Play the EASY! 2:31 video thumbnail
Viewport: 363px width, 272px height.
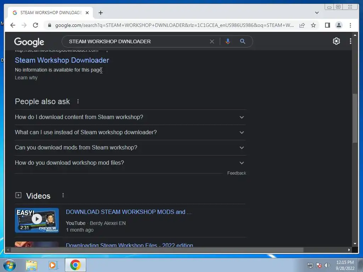pos(37,220)
